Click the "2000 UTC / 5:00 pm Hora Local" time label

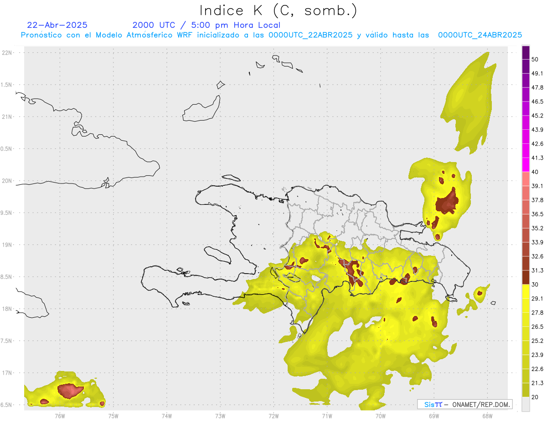pos(206,25)
